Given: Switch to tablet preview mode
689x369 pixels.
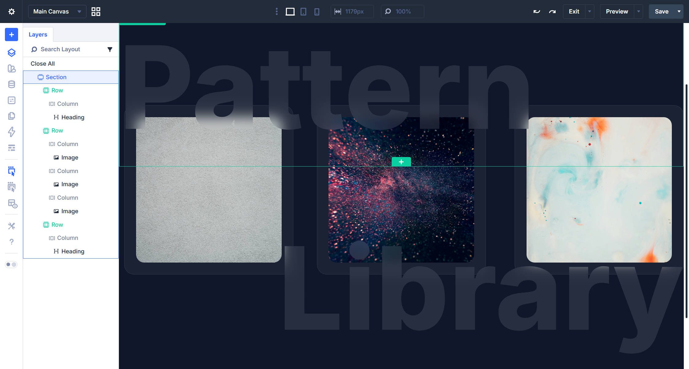Looking at the screenshot, I should [x=303, y=11].
